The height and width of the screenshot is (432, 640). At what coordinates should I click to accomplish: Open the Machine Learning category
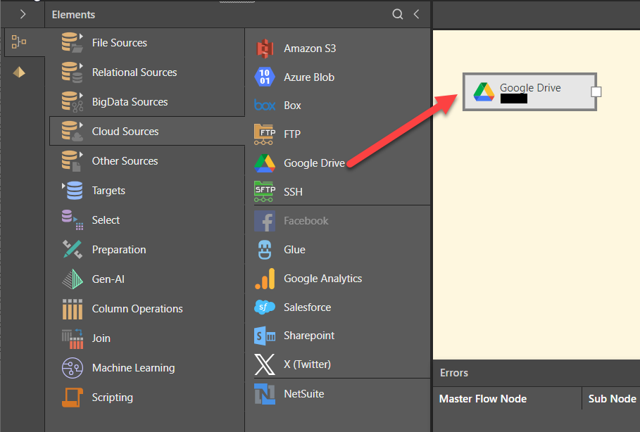click(x=133, y=368)
